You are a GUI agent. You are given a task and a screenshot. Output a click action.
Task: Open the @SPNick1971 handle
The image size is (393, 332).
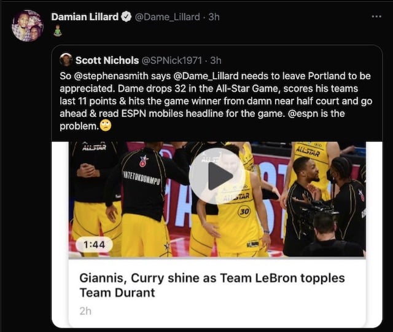pos(172,60)
